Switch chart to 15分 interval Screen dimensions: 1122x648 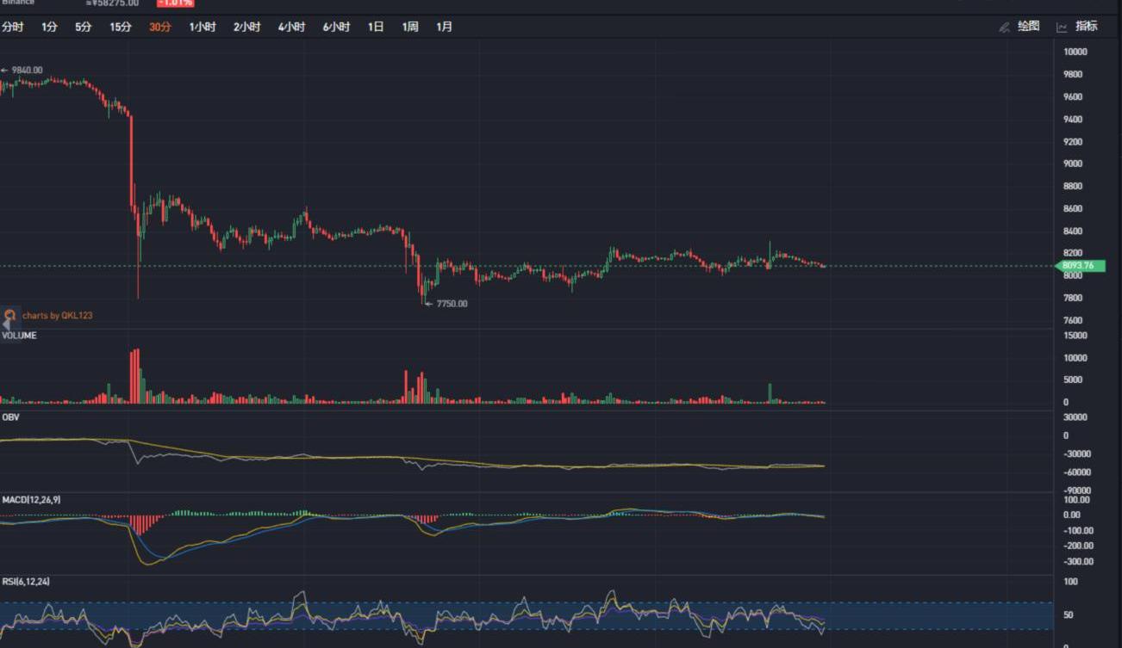pyautogui.click(x=121, y=27)
